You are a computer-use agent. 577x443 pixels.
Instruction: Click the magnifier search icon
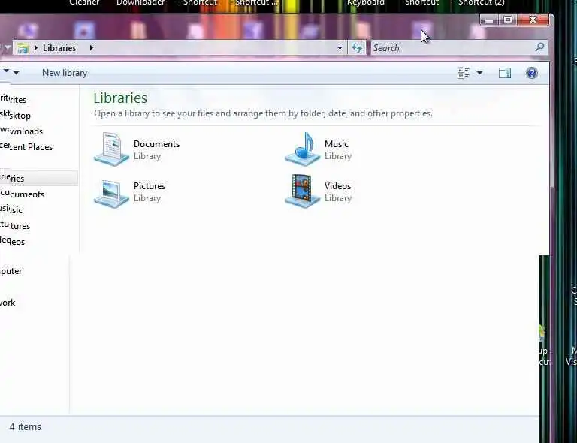tap(539, 47)
